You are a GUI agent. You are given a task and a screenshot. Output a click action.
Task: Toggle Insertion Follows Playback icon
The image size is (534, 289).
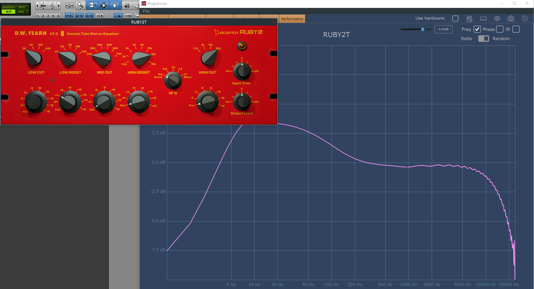100,16
